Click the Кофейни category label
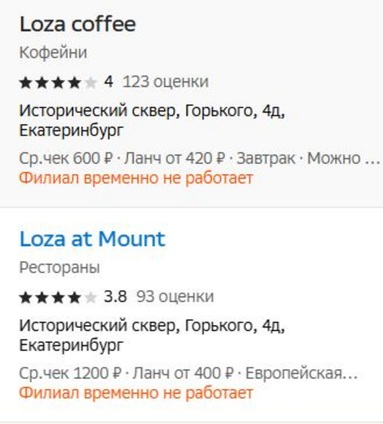Screen dimensions: 383x424 click(53, 52)
